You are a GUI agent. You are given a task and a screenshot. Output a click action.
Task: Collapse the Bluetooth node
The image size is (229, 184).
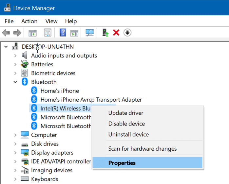[x=15, y=82]
